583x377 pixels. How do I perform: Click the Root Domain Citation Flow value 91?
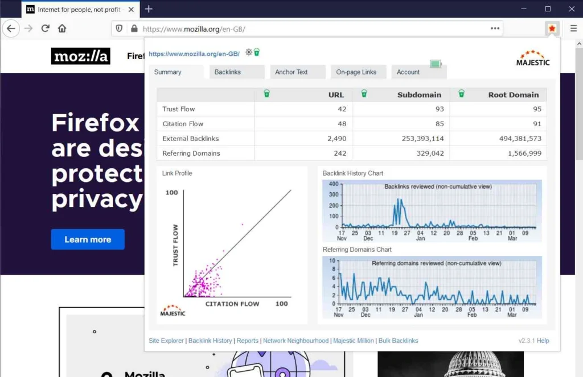[x=537, y=124]
